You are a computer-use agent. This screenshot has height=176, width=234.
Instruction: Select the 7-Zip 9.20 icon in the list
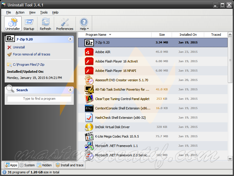pos(89,43)
